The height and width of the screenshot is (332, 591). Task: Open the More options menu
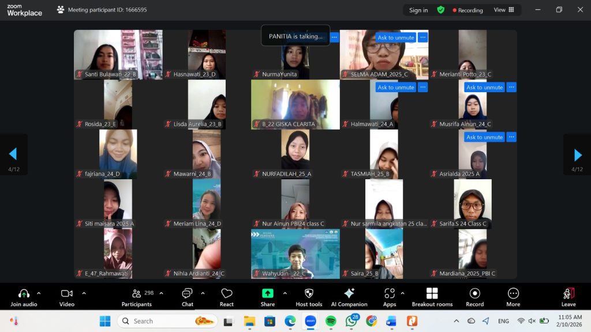coord(513,297)
